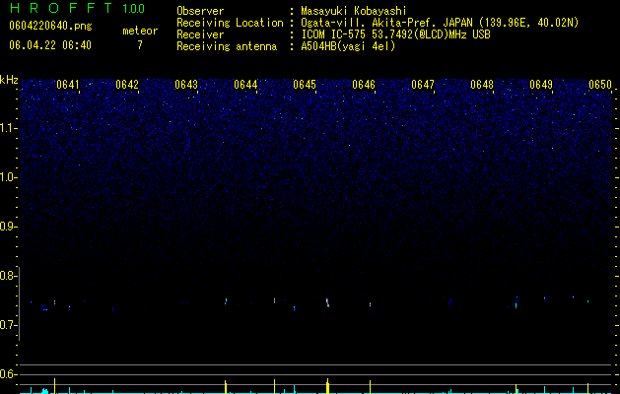Click the gray vertical range bar near 0.8
Image resolution: width=620 pixels, height=394 pixels.
(20, 303)
